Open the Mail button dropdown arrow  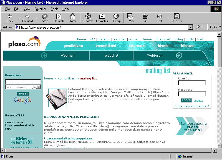(x=135, y=16)
